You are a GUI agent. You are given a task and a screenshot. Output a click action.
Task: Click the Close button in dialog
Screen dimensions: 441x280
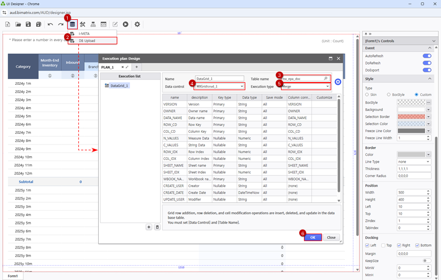point(331,237)
